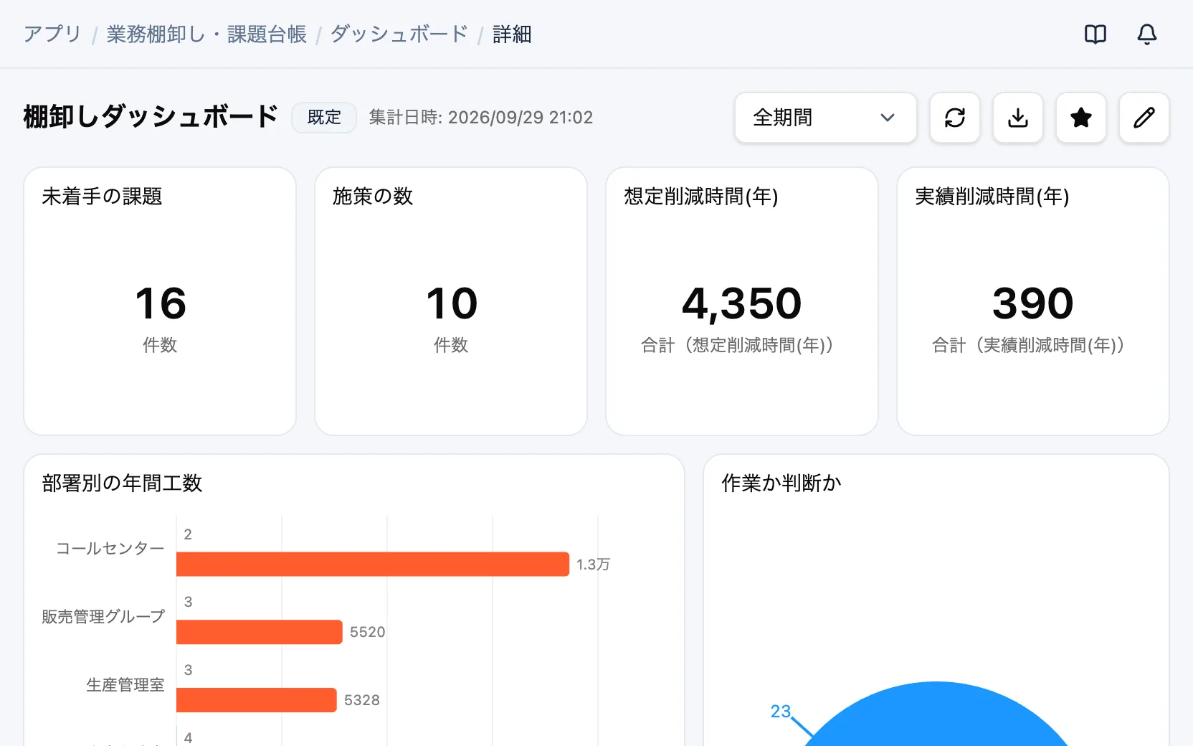Click the 詳細 breadcrumb item
Screen dimensions: 1193x746
point(512,34)
